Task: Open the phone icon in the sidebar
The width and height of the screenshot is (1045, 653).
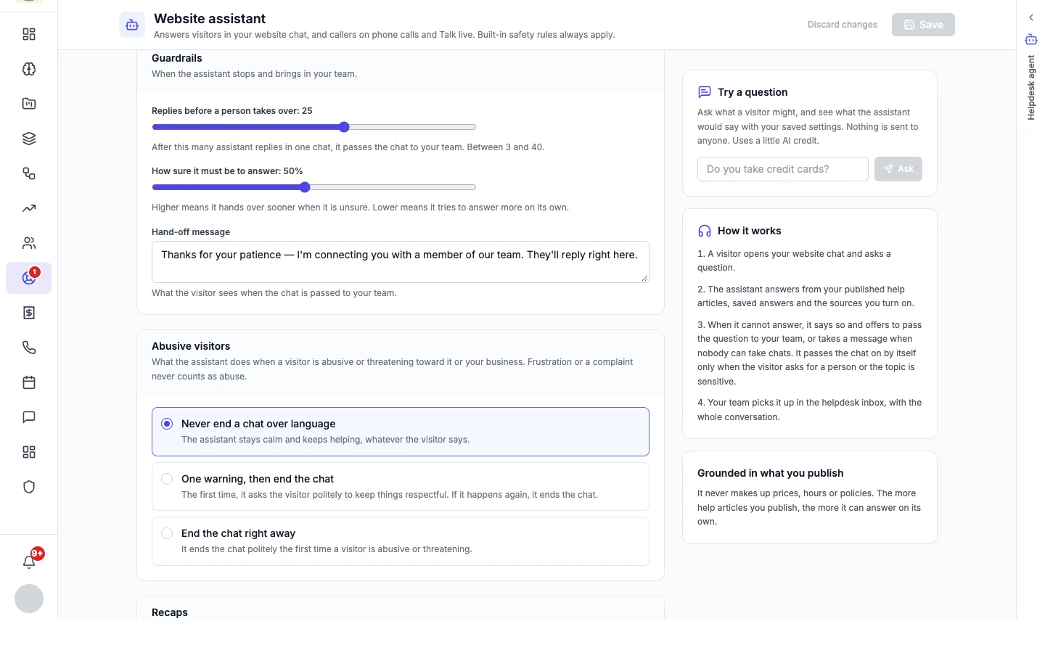Action: (29, 348)
